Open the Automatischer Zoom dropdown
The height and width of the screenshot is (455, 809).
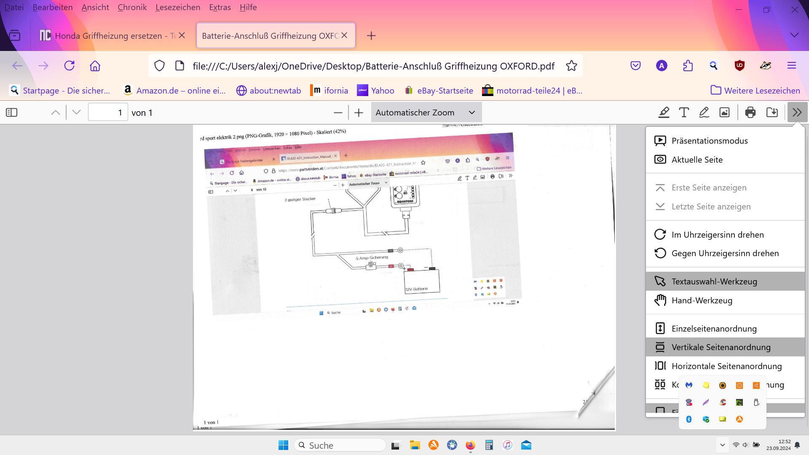coord(426,112)
